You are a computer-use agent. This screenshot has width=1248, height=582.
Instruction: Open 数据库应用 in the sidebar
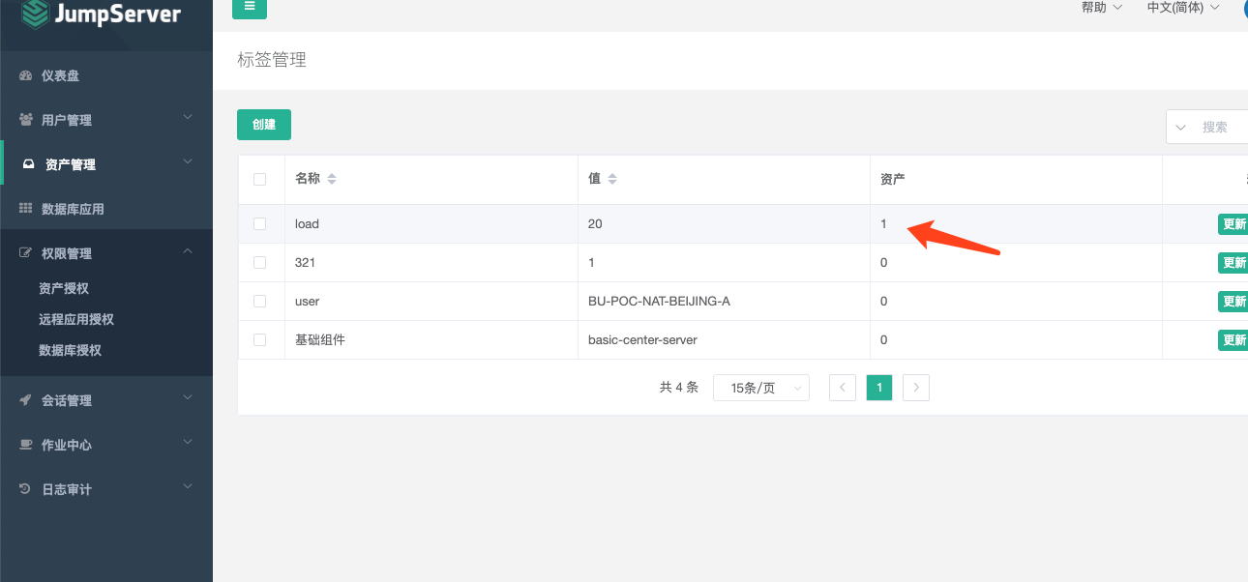tap(73, 209)
